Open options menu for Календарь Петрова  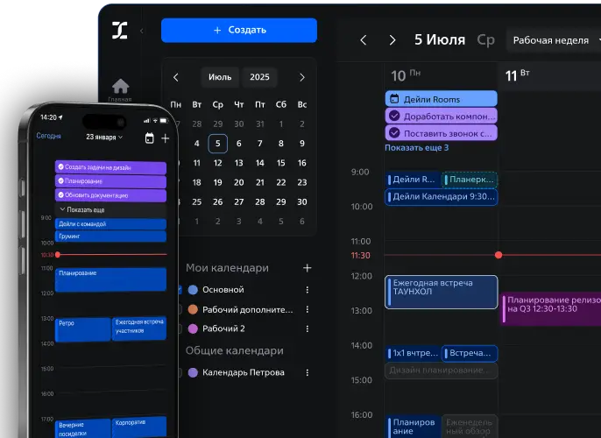[307, 372]
